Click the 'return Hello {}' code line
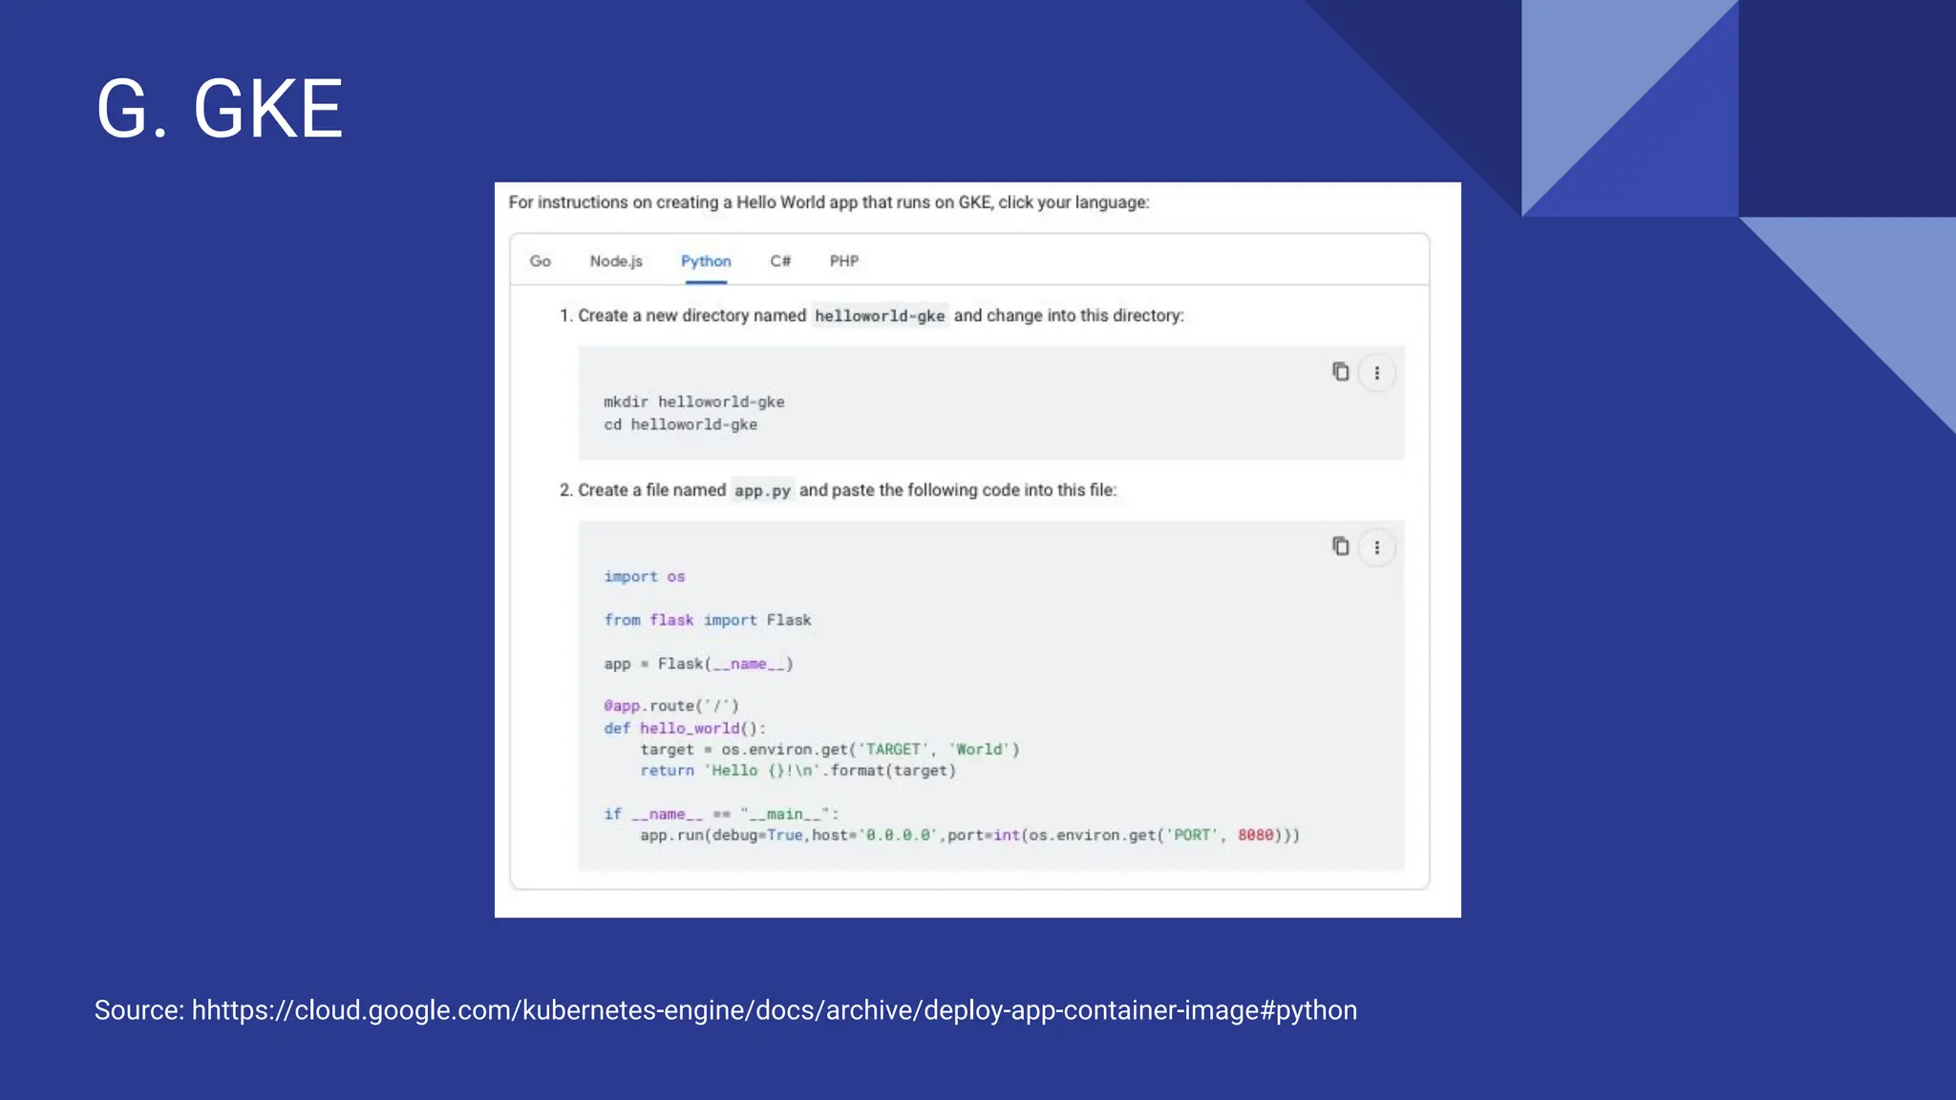The height and width of the screenshot is (1100, 1956). pyautogui.click(x=797, y=771)
